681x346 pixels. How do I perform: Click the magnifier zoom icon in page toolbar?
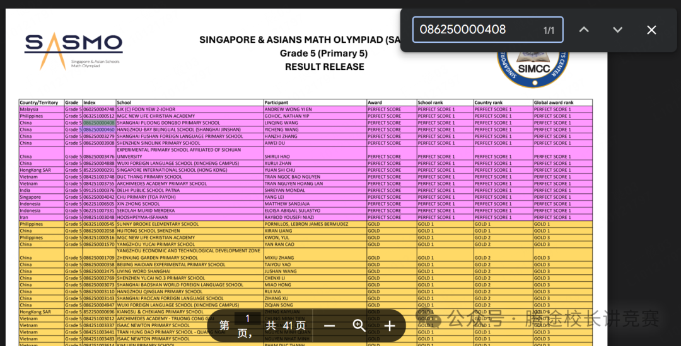point(359,326)
